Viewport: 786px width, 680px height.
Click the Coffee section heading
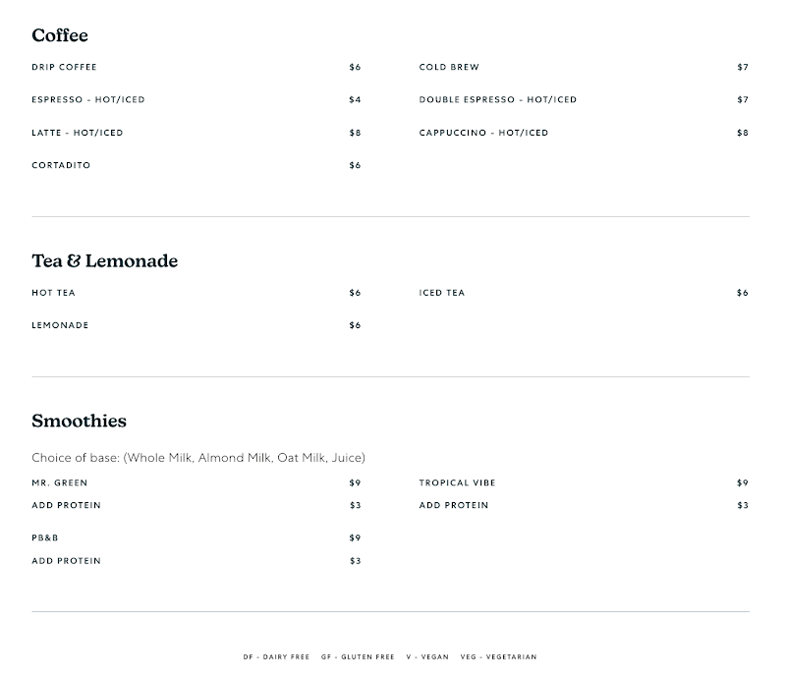pos(60,35)
